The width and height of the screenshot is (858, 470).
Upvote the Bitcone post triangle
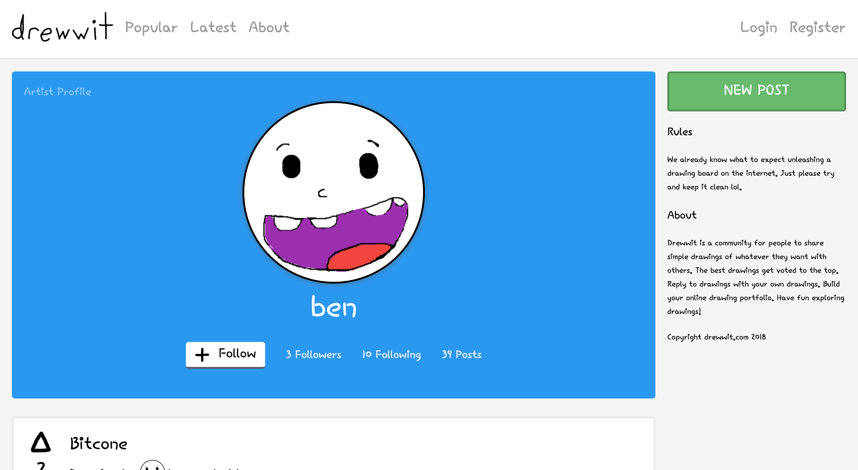pos(41,442)
